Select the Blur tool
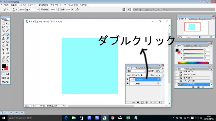Screen dimensions: 216x121 coord(3,45)
